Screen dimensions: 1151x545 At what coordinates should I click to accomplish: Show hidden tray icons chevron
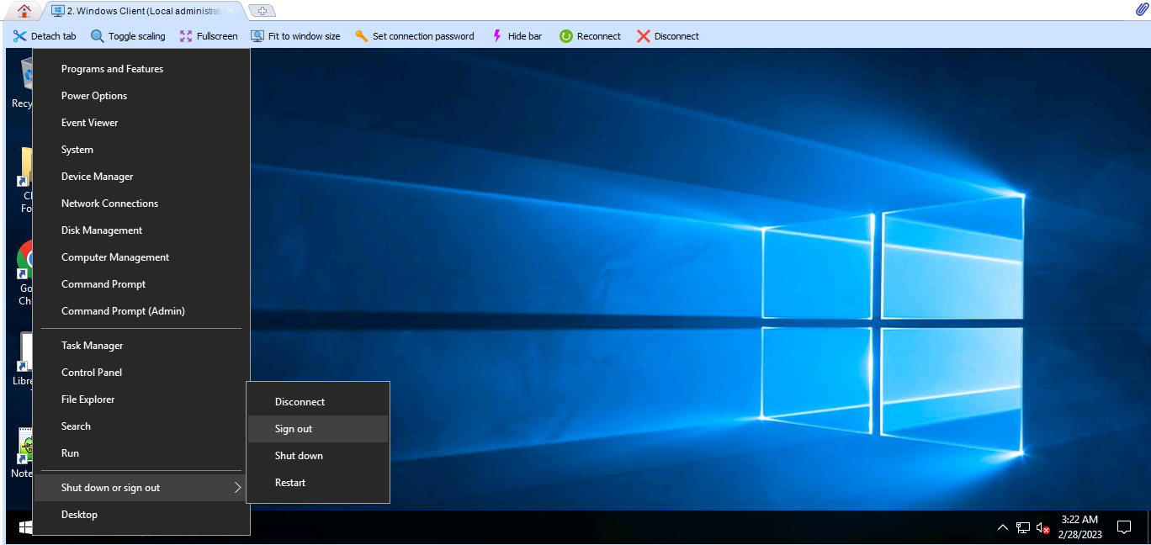1002,527
